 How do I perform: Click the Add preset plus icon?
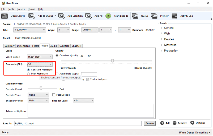point(162,123)
